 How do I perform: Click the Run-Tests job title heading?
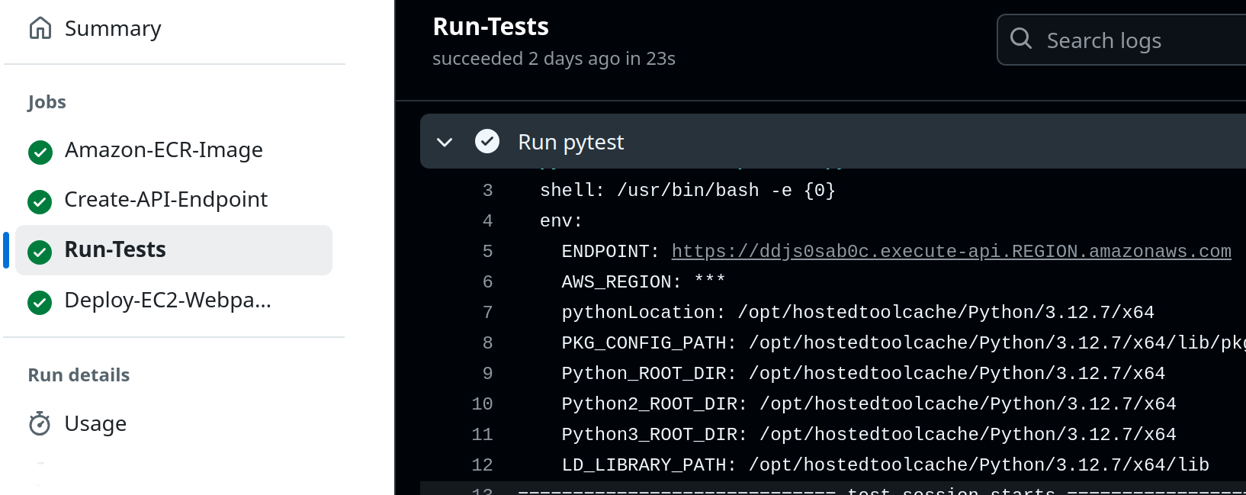[x=490, y=27]
